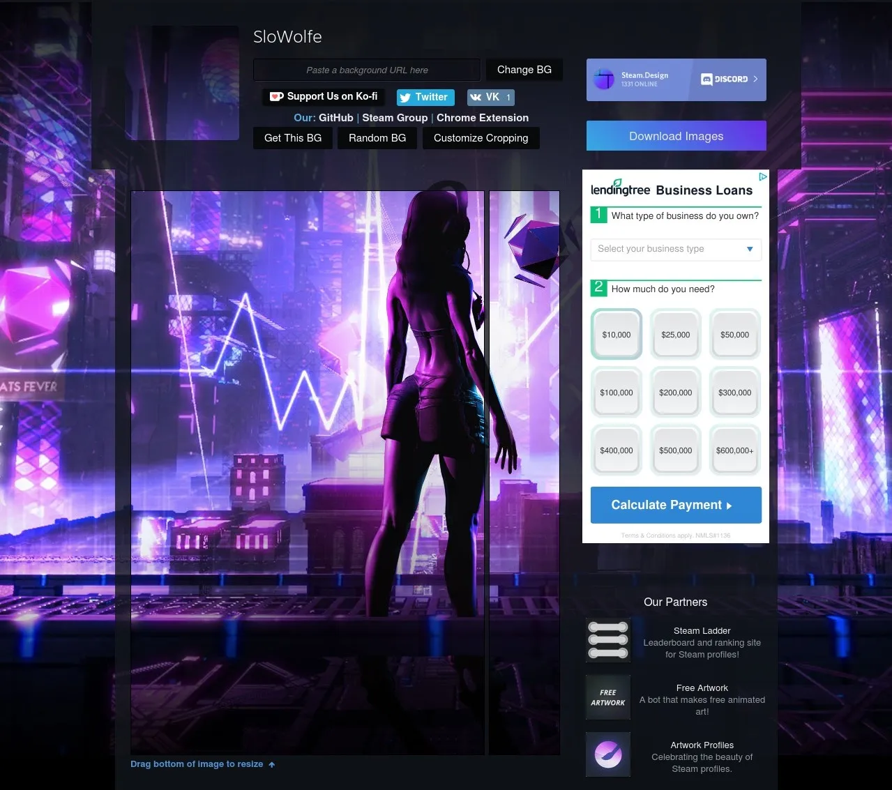Click the Download Images button

(676, 136)
